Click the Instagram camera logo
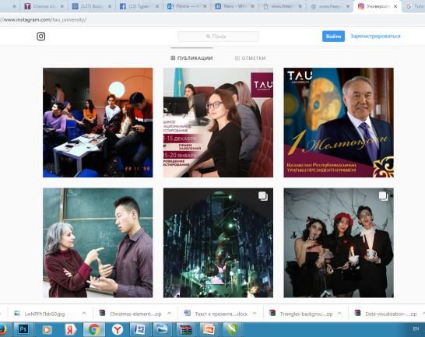The image size is (425, 337). click(x=41, y=36)
